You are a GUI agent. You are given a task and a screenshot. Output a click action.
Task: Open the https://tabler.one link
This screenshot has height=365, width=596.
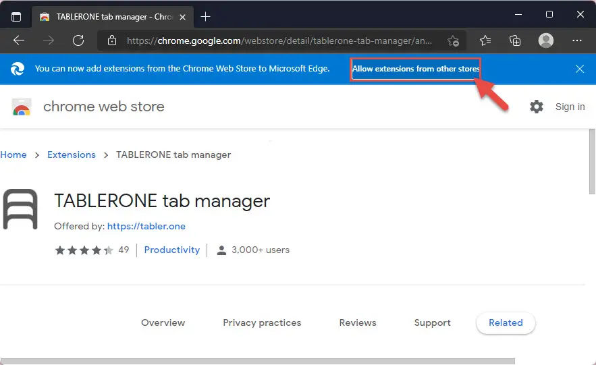point(146,226)
